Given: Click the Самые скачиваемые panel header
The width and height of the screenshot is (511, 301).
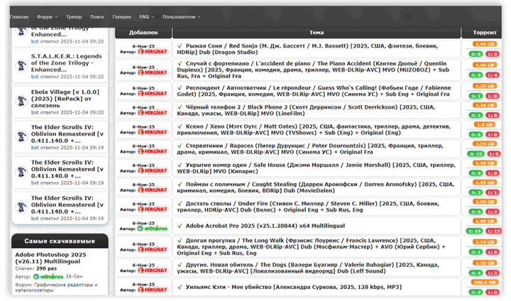Looking at the screenshot, I should [60, 241].
